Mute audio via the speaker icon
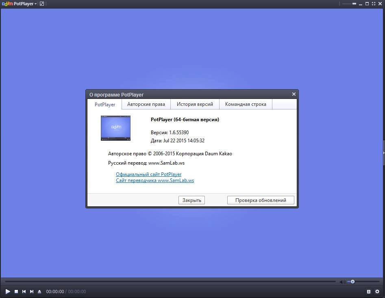The width and height of the screenshot is (385, 298). pos(342,282)
